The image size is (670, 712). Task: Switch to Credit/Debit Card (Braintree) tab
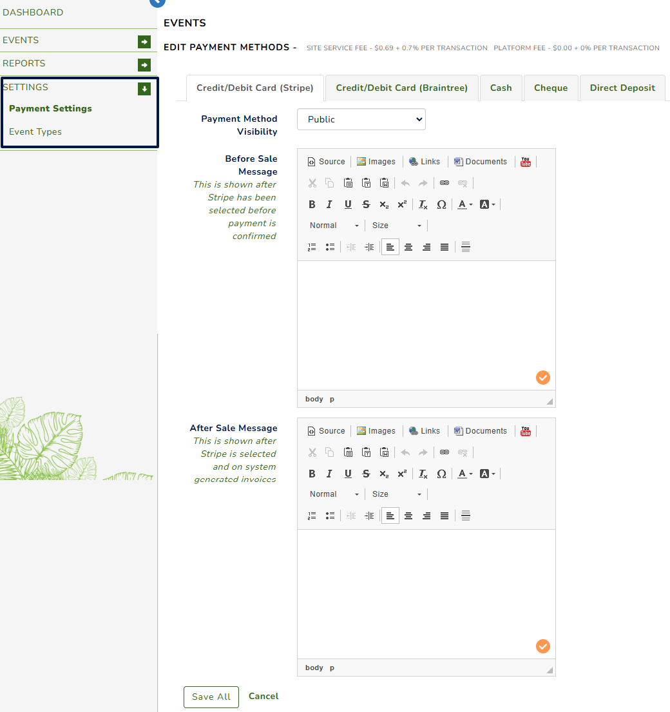(x=401, y=88)
